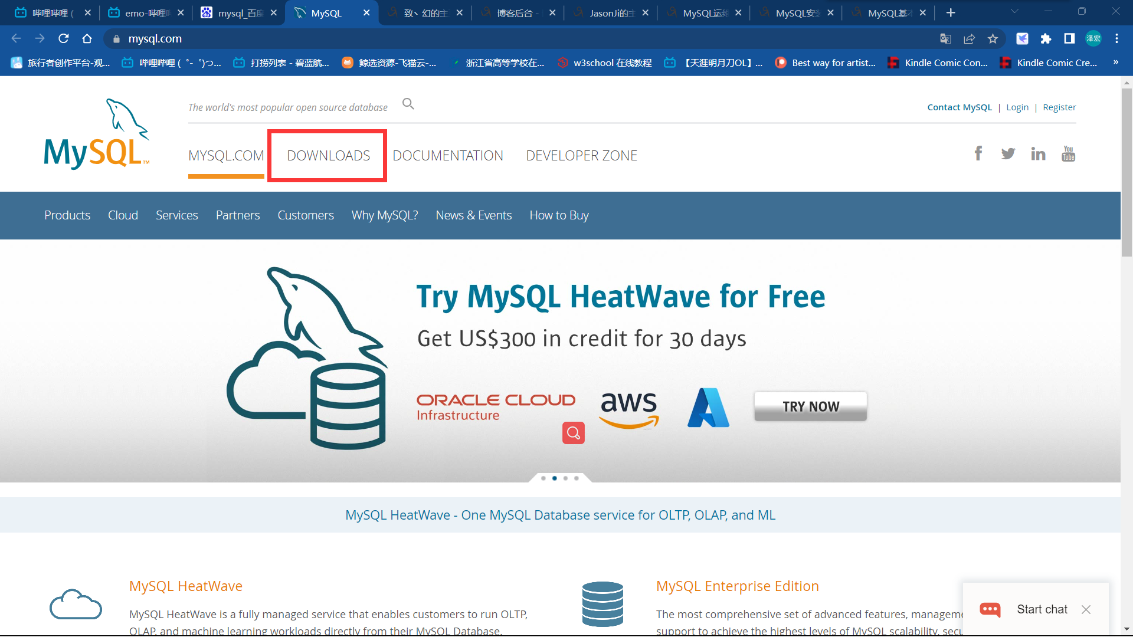Reload the mysql.com page
The image size is (1133, 637).
(63, 38)
